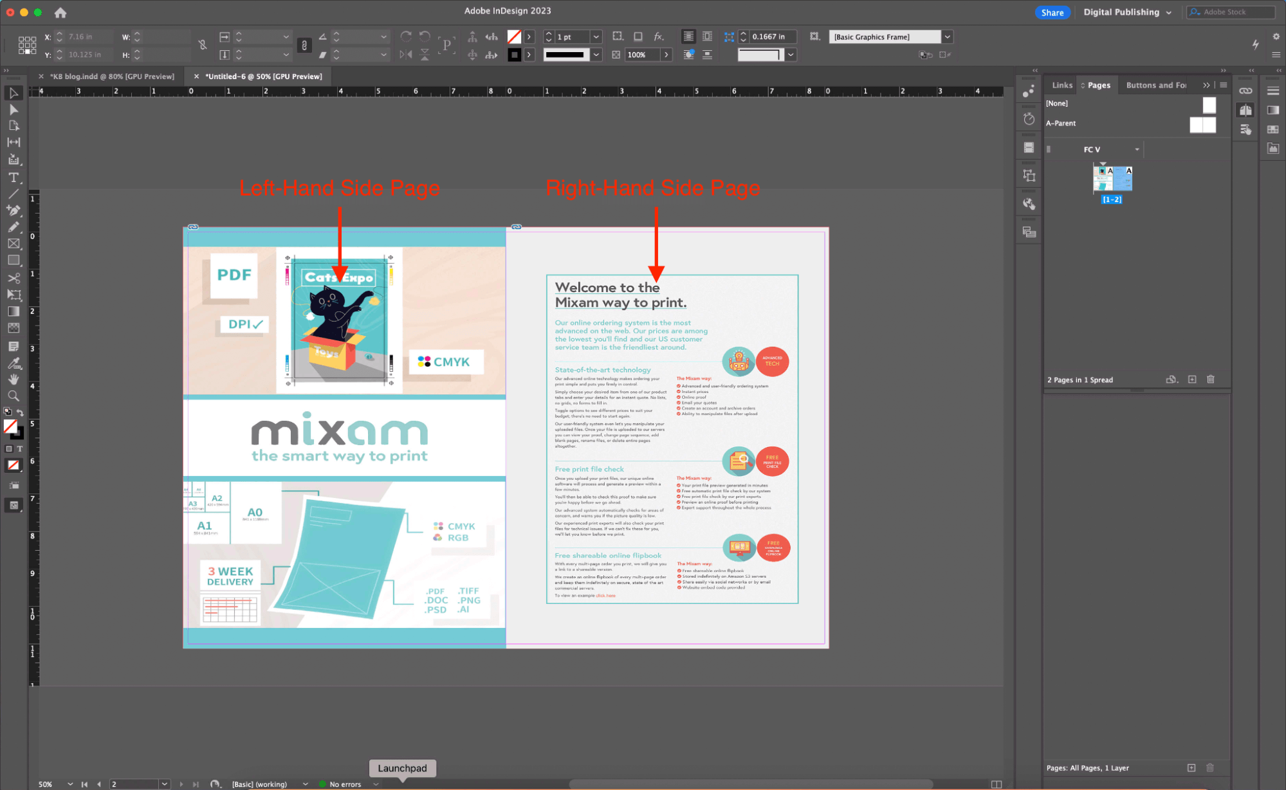Swap fill and stroke colors

[x=20, y=412]
